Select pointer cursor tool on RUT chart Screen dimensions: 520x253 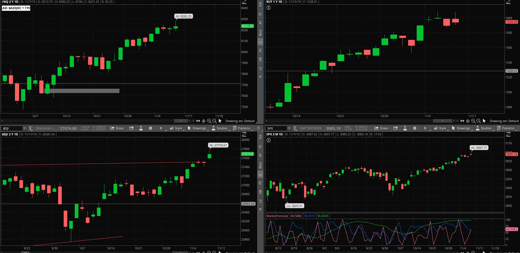484,121
